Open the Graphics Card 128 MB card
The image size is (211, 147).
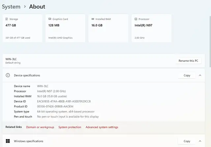[65, 28]
